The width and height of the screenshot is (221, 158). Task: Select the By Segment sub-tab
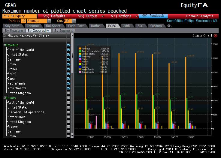point(63,31)
